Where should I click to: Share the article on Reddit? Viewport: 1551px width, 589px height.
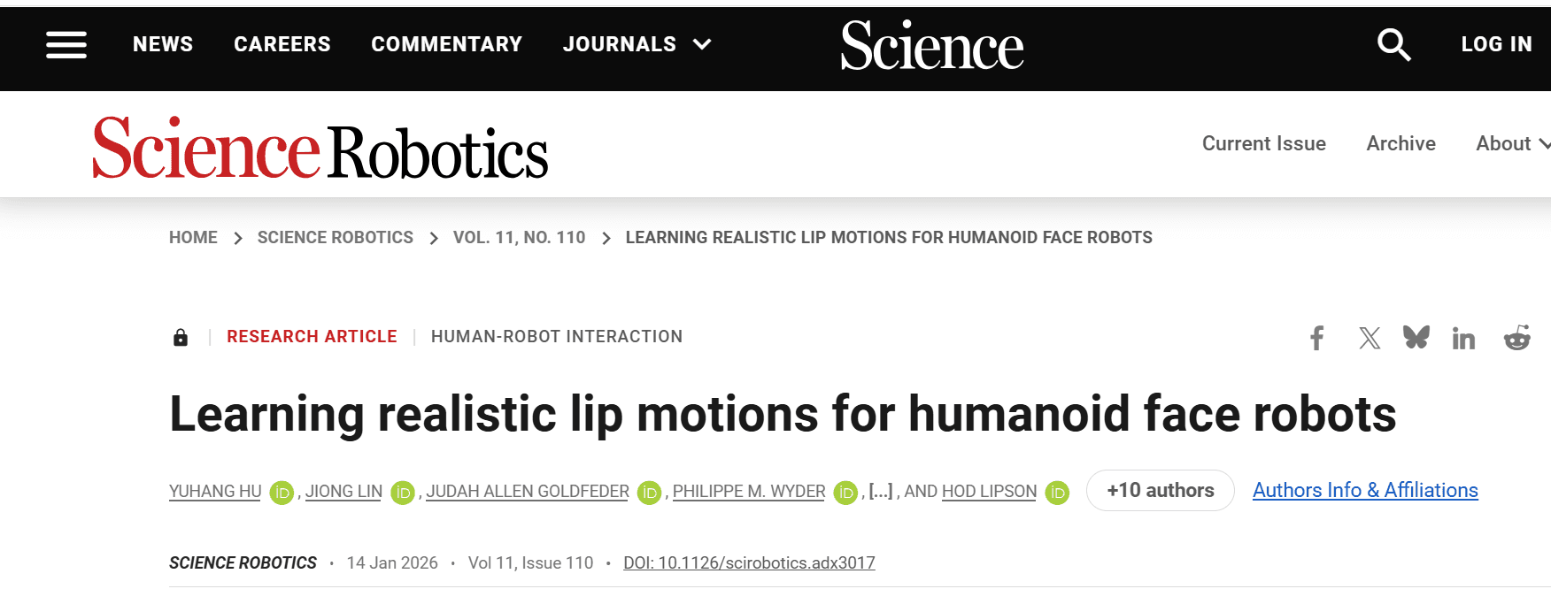pyautogui.click(x=1518, y=338)
